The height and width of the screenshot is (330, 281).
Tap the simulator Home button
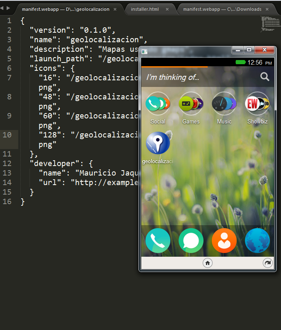coord(208,263)
